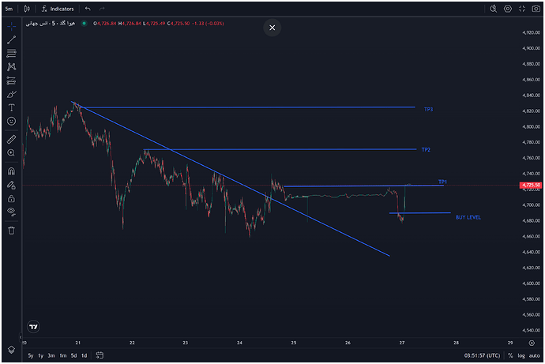
Task: Click the BUY LEVEL label
Action: [468, 217]
